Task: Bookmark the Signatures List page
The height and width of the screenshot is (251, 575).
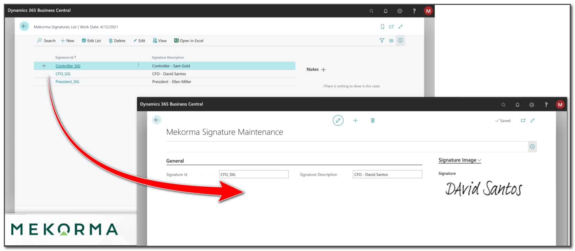Action: pyautogui.click(x=382, y=27)
